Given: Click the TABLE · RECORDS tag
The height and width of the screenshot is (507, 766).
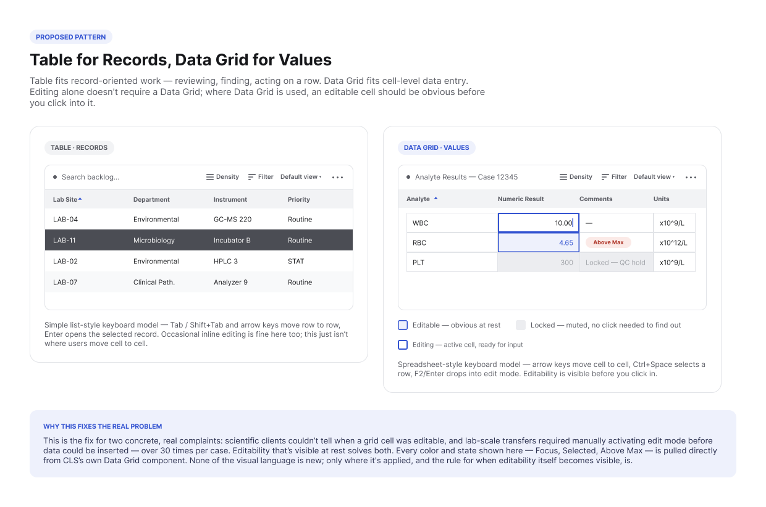Looking at the screenshot, I should click(x=79, y=147).
